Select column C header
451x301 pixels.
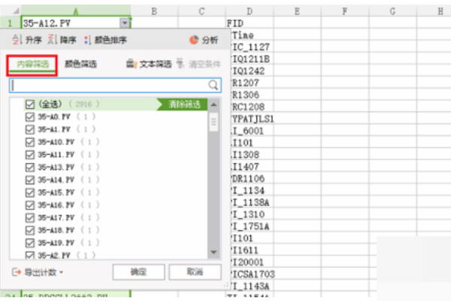point(201,11)
